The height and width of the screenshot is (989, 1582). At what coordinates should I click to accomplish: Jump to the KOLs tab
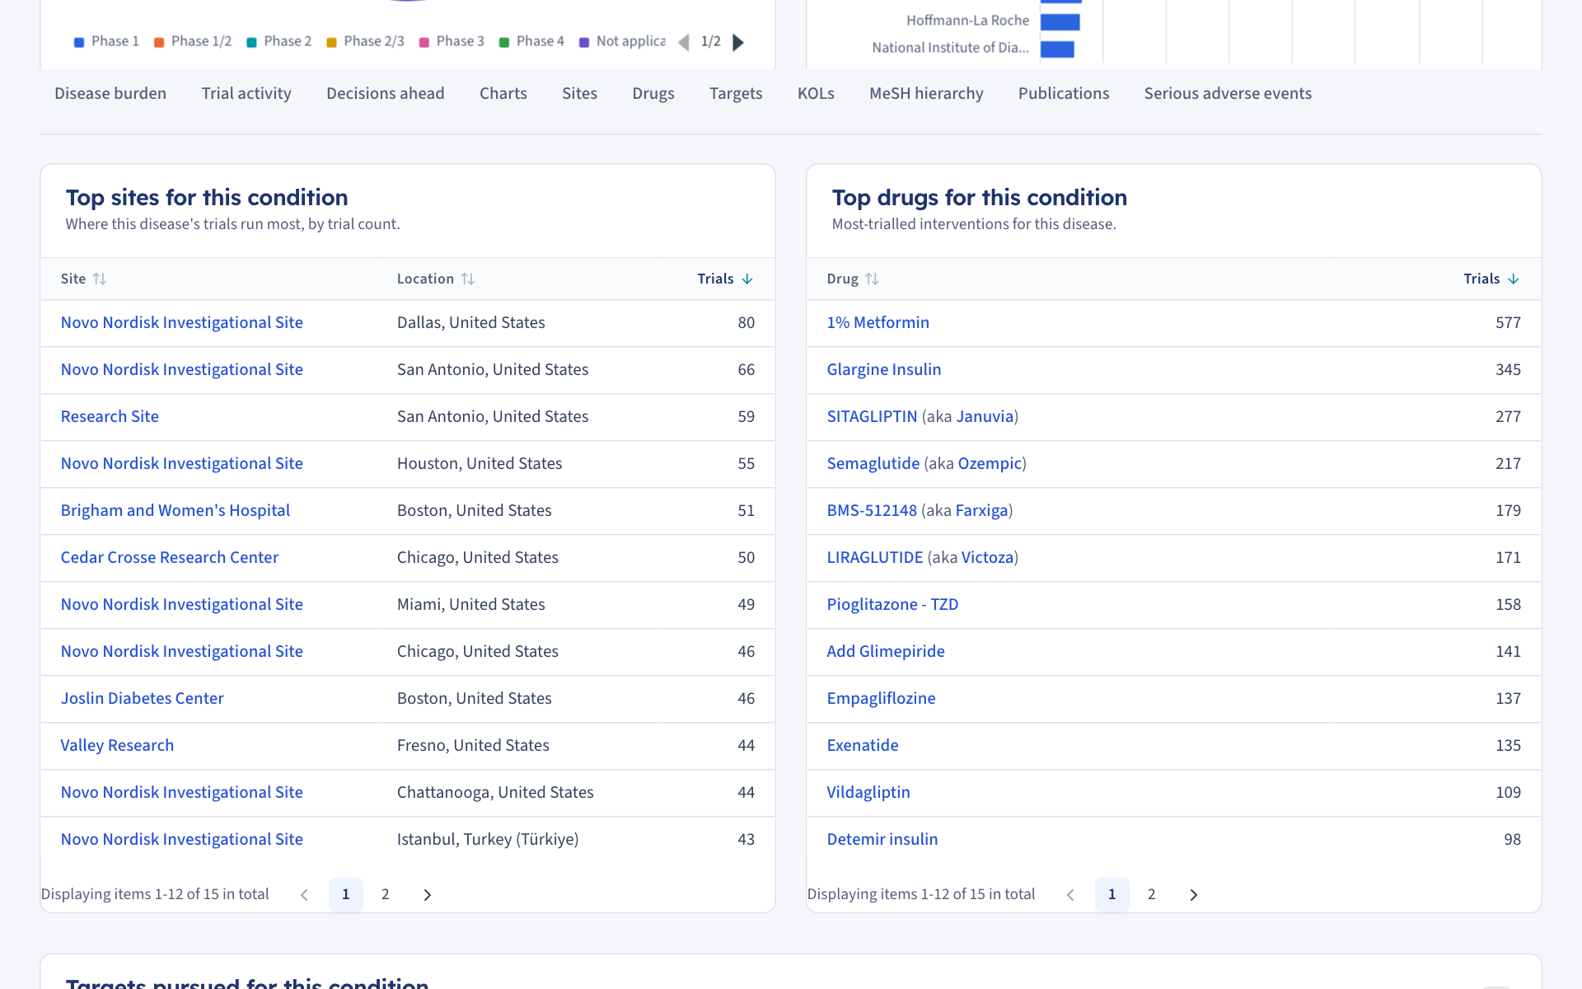pos(816,93)
